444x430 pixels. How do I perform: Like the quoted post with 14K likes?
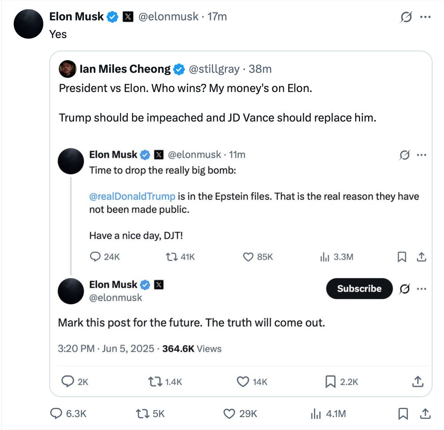click(242, 381)
